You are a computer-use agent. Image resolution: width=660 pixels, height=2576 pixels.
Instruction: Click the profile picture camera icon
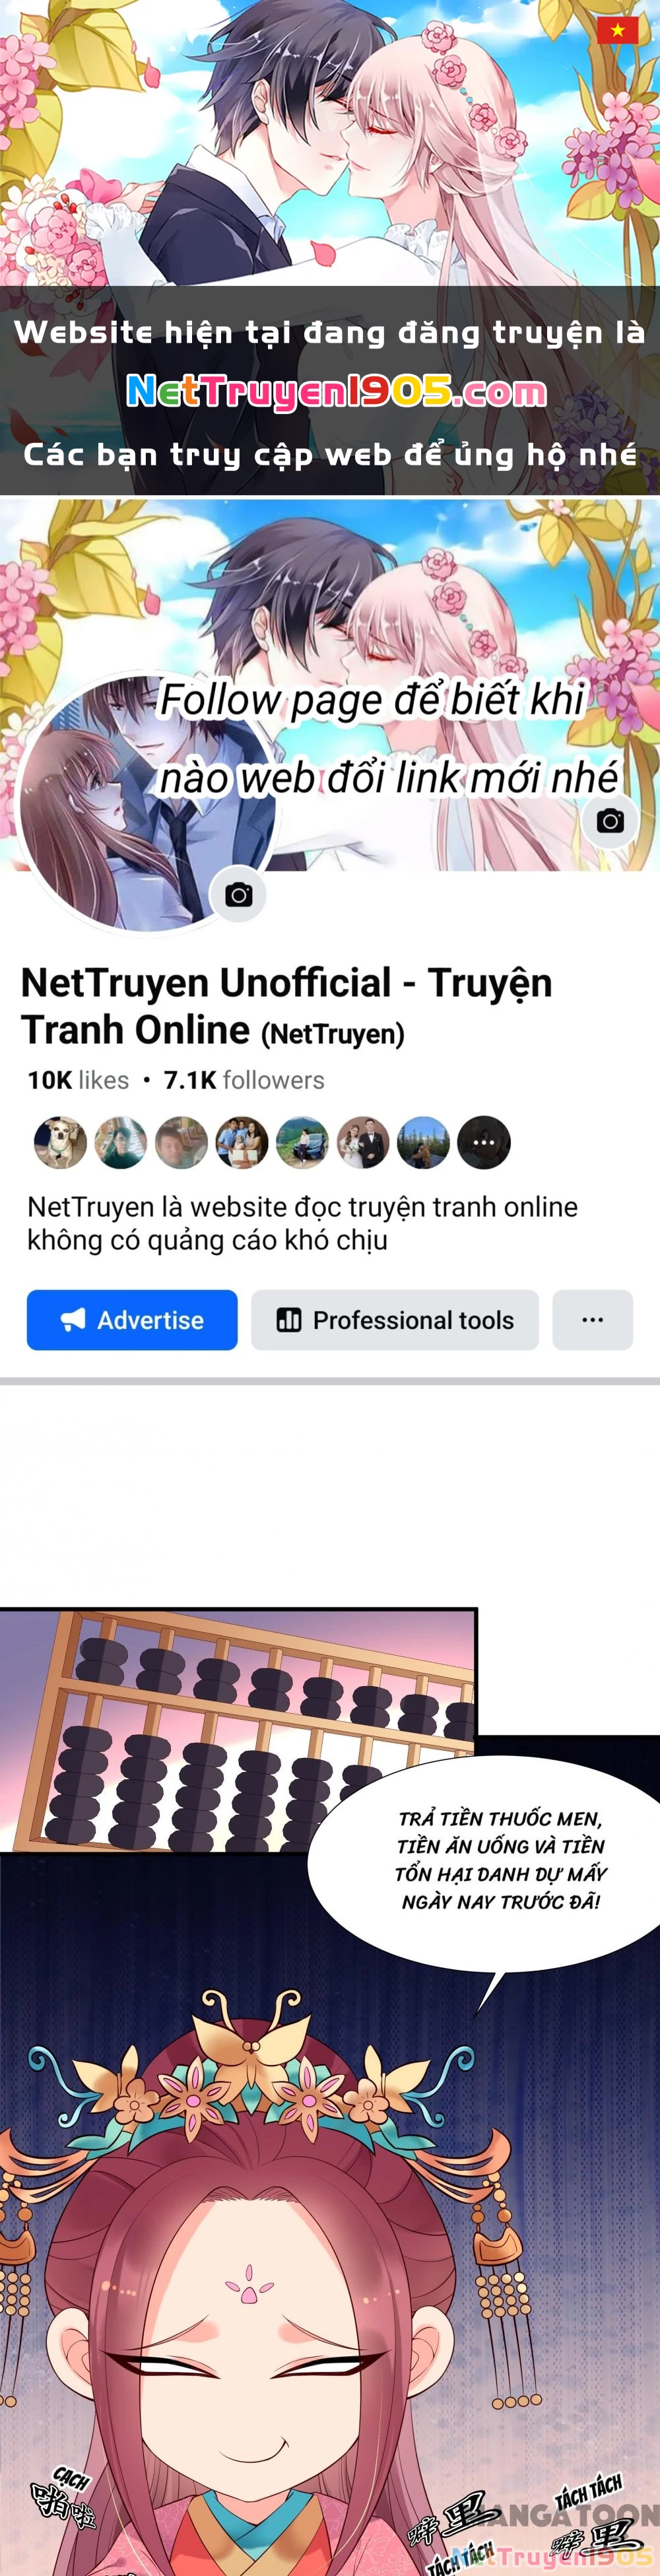(238, 895)
